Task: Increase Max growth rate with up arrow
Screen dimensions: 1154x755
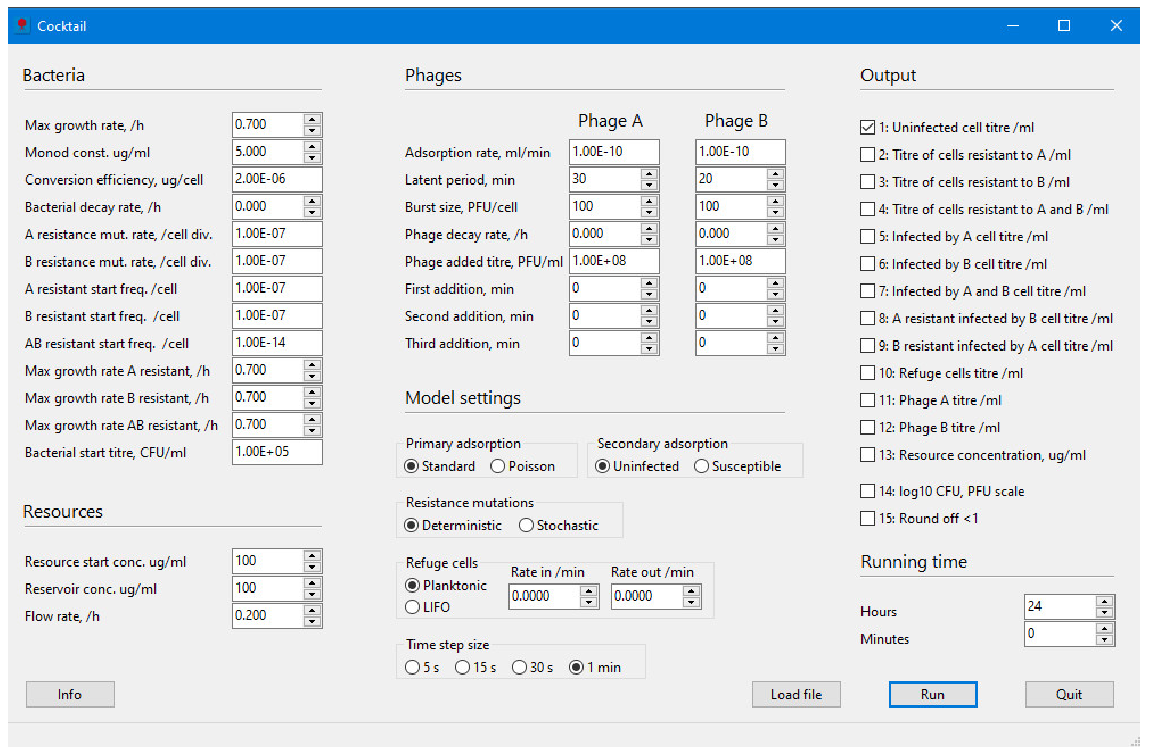Action: [x=313, y=119]
